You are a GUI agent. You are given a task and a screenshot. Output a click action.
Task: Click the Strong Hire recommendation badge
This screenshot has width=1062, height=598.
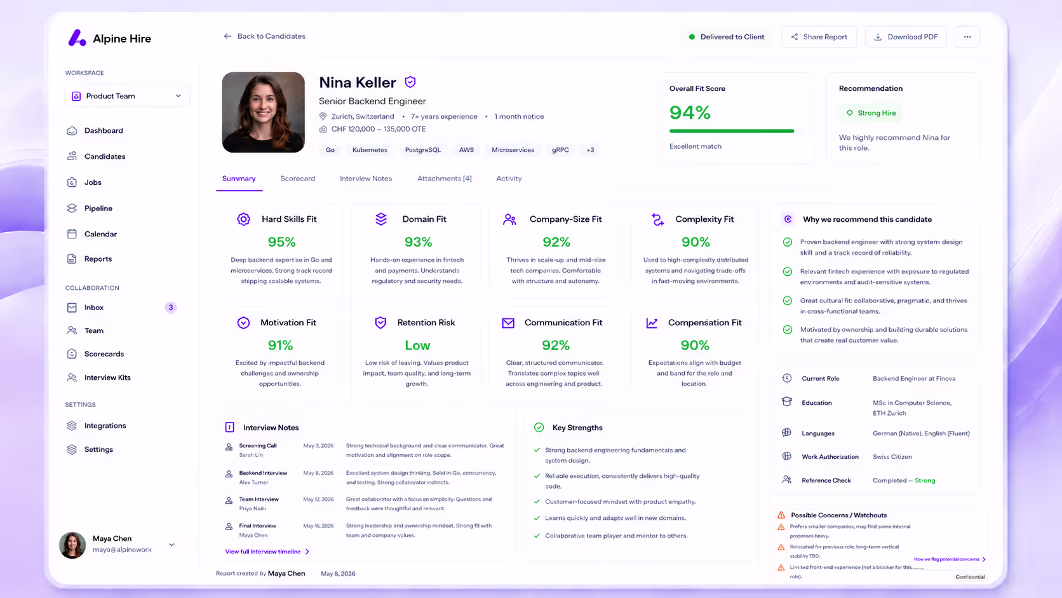coord(871,113)
